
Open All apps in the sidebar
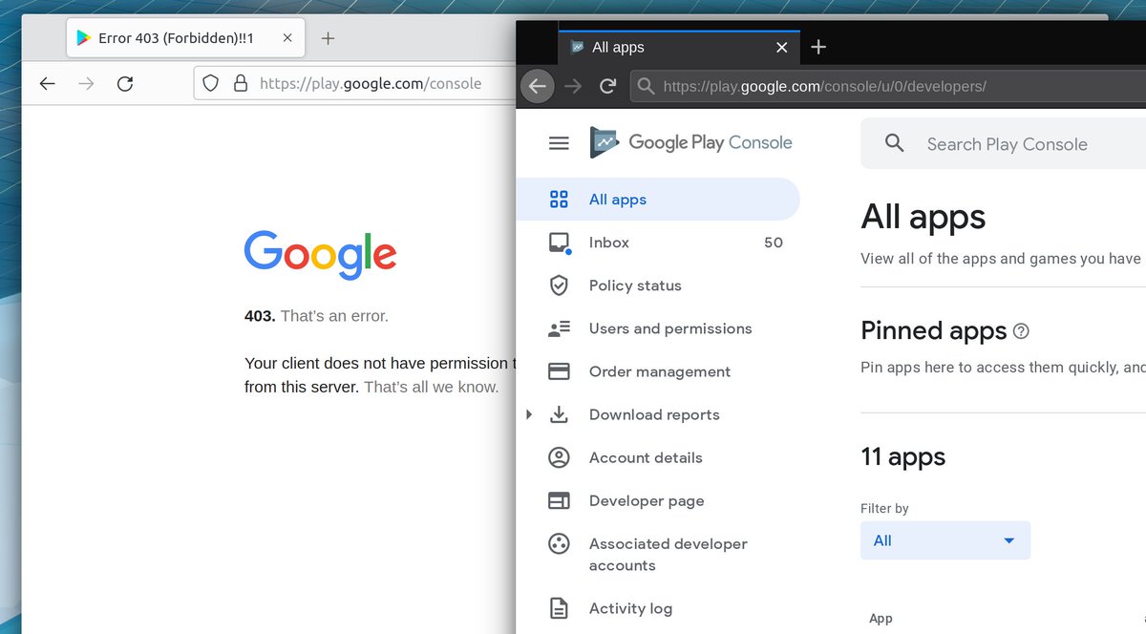coord(658,200)
